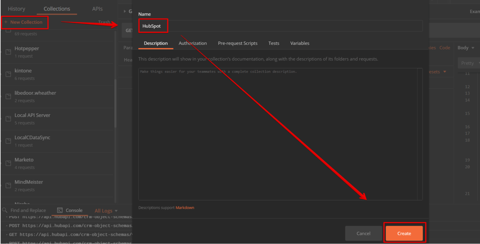Open the Console panel
Image resolution: width=480 pixels, height=244 pixels.
(x=74, y=210)
